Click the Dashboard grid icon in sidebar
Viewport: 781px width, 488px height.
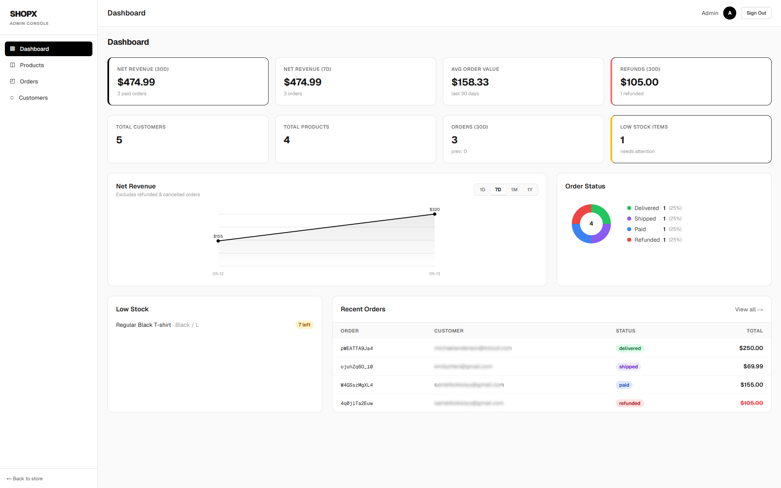[13, 49]
